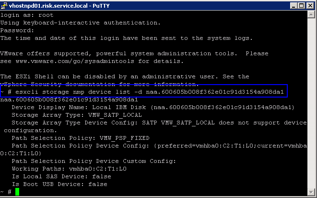This screenshot has height=198, width=317.
Task: Click the VMW_PSP_FIXED path selection policy text
Action: click(125, 138)
